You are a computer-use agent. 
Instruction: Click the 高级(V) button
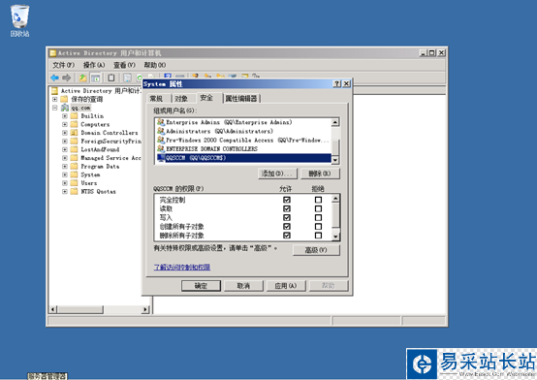tap(316, 250)
